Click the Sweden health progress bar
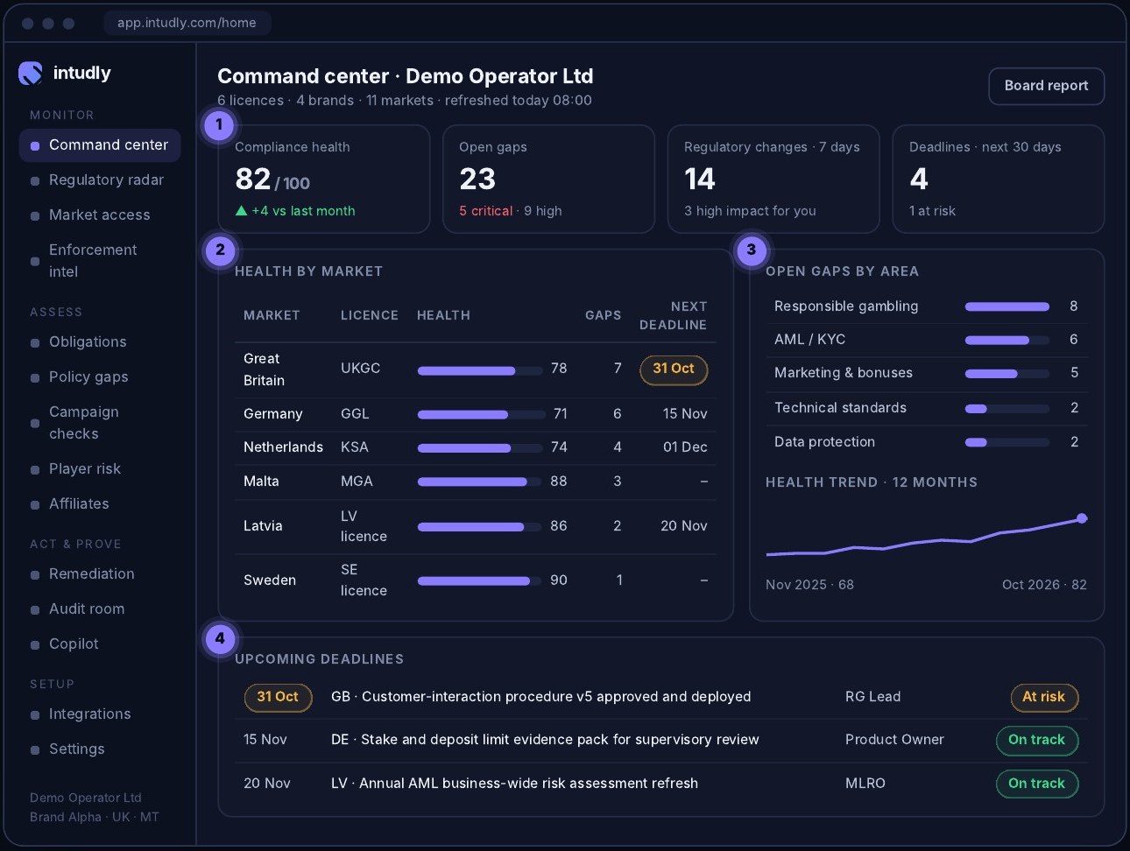The image size is (1130, 851). [x=479, y=581]
